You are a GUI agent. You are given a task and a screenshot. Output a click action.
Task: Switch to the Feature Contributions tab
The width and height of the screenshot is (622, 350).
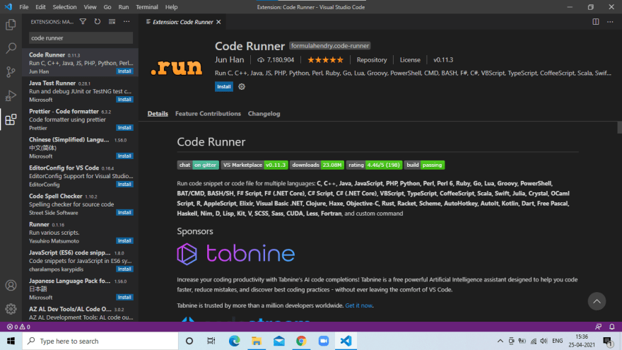pos(208,114)
